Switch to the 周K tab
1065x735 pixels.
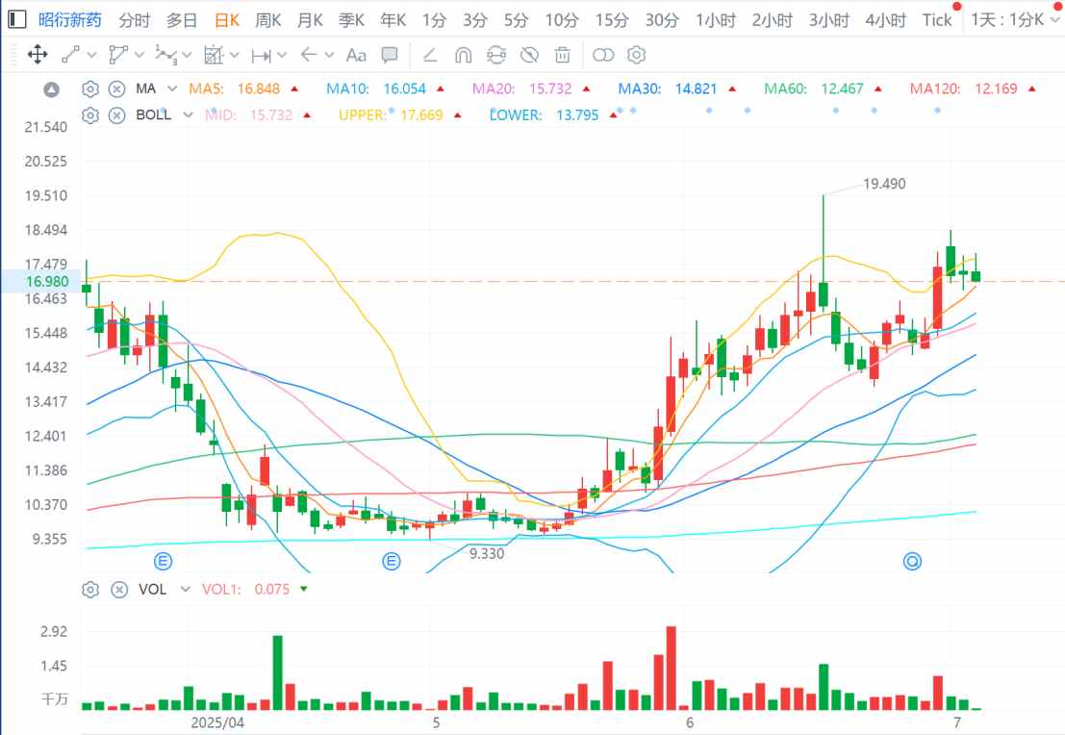click(267, 20)
